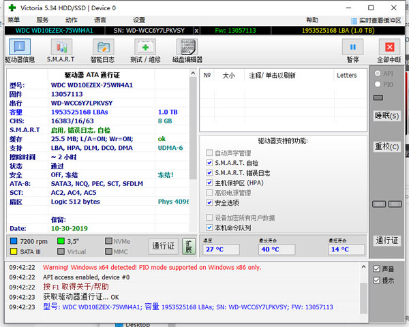Click the x next to the serial number

coord(196,31)
